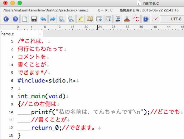Image resolution: width=184 pixels, height=139 pixels.
Task: Click <stdio.h> in the include line
Action: point(60,80)
